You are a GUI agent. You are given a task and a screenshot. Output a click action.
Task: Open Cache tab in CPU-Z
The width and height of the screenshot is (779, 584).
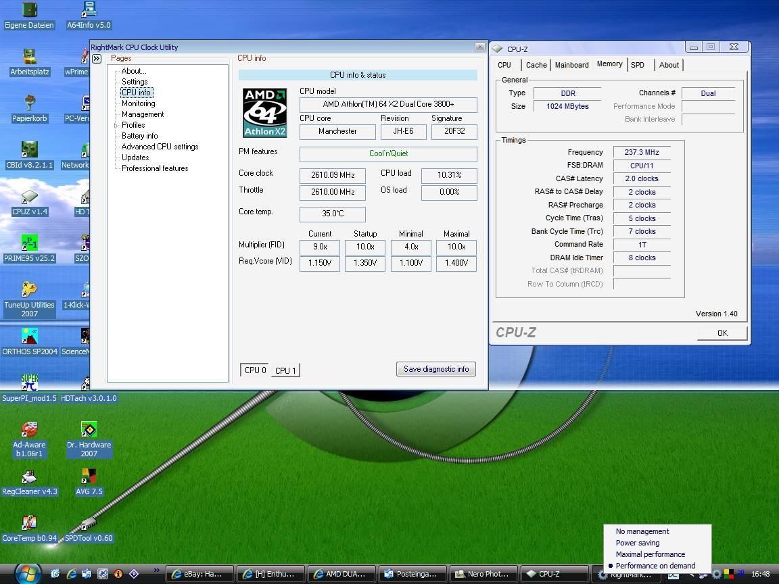536,65
